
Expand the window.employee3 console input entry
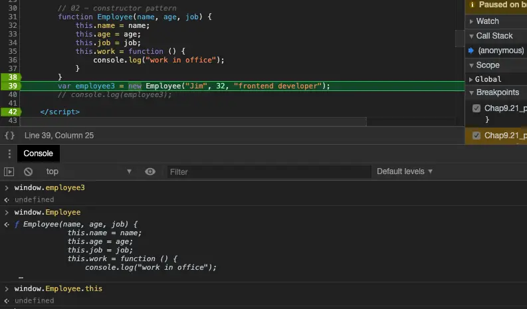click(x=7, y=187)
